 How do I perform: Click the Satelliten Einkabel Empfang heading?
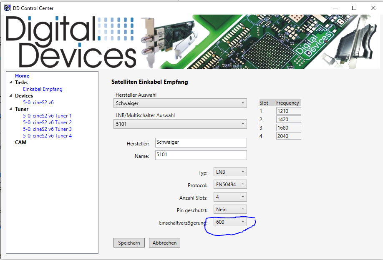pyautogui.click(x=149, y=82)
